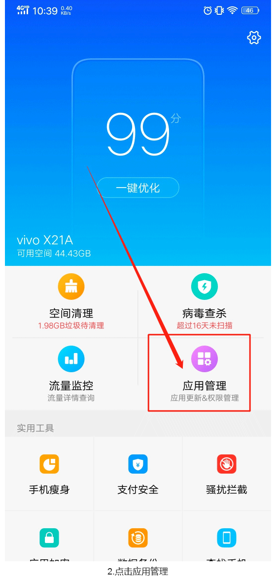275x577 pixels.
Task: Tap the green 病毒查杀 shield icon
Action: (205, 287)
